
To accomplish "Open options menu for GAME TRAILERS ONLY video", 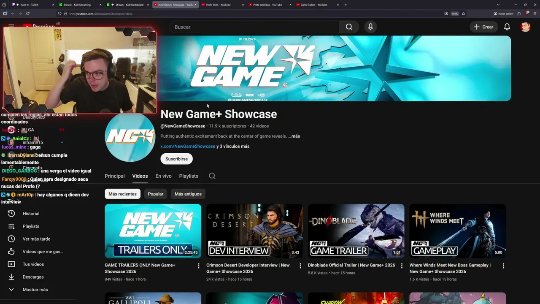I will pos(199,266).
